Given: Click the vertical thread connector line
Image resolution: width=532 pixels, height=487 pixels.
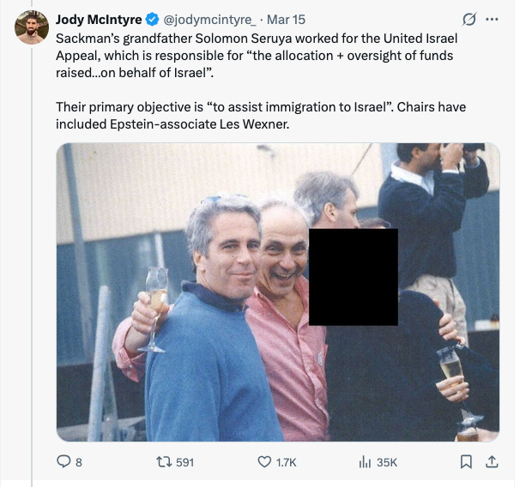Looking at the screenshot, I should coord(33,267).
